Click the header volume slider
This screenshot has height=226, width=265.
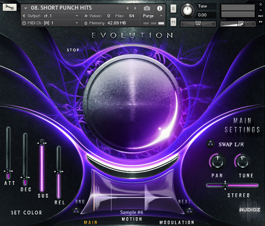[238, 24]
